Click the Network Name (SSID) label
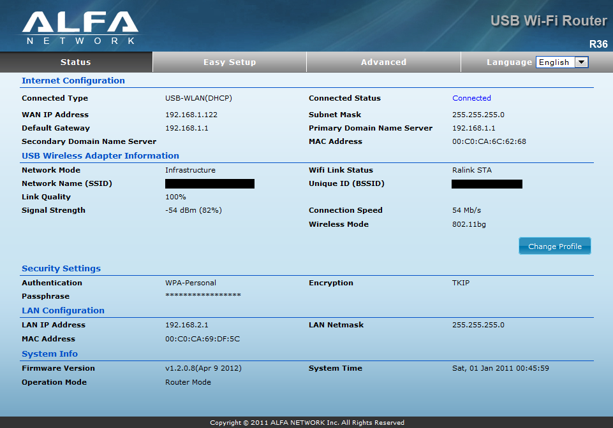 (67, 183)
